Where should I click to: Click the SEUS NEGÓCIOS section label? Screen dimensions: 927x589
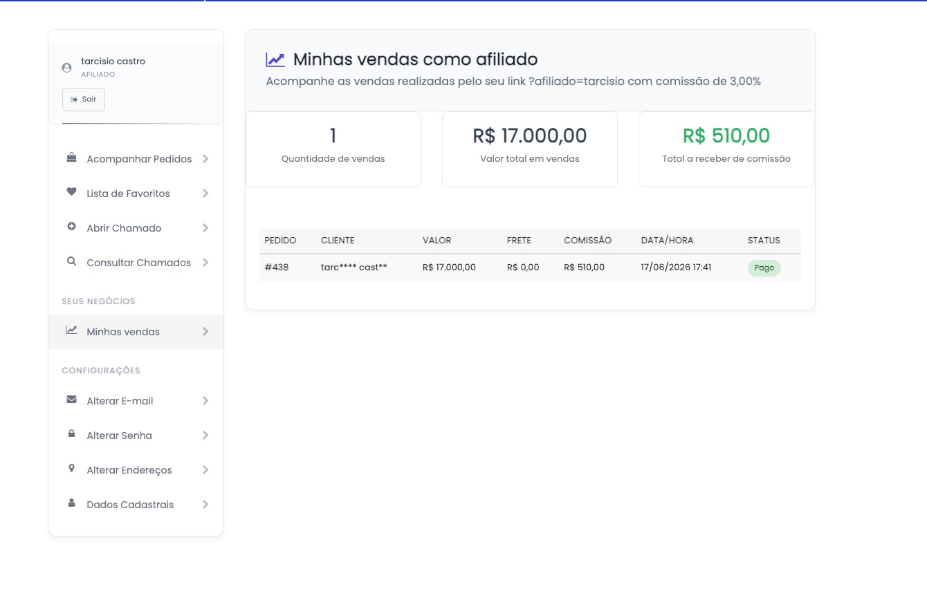click(x=98, y=301)
